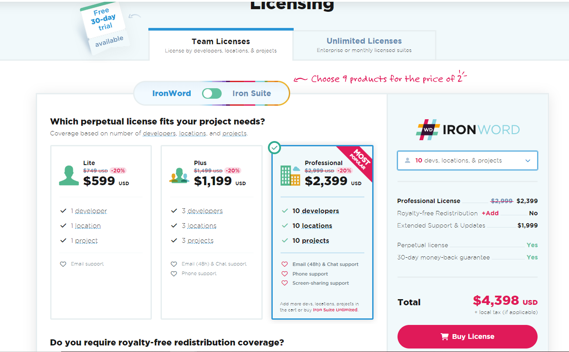Image resolution: width=569 pixels, height=352 pixels.
Task: Toggle the IronWord / Iron Suite switch
Action: (212, 93)
